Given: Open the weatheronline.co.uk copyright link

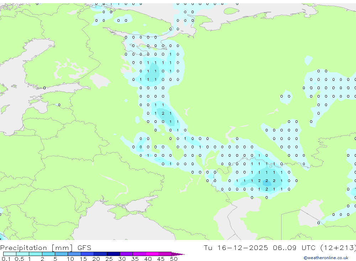Looking at the screenshot, I should coord(326,258).
